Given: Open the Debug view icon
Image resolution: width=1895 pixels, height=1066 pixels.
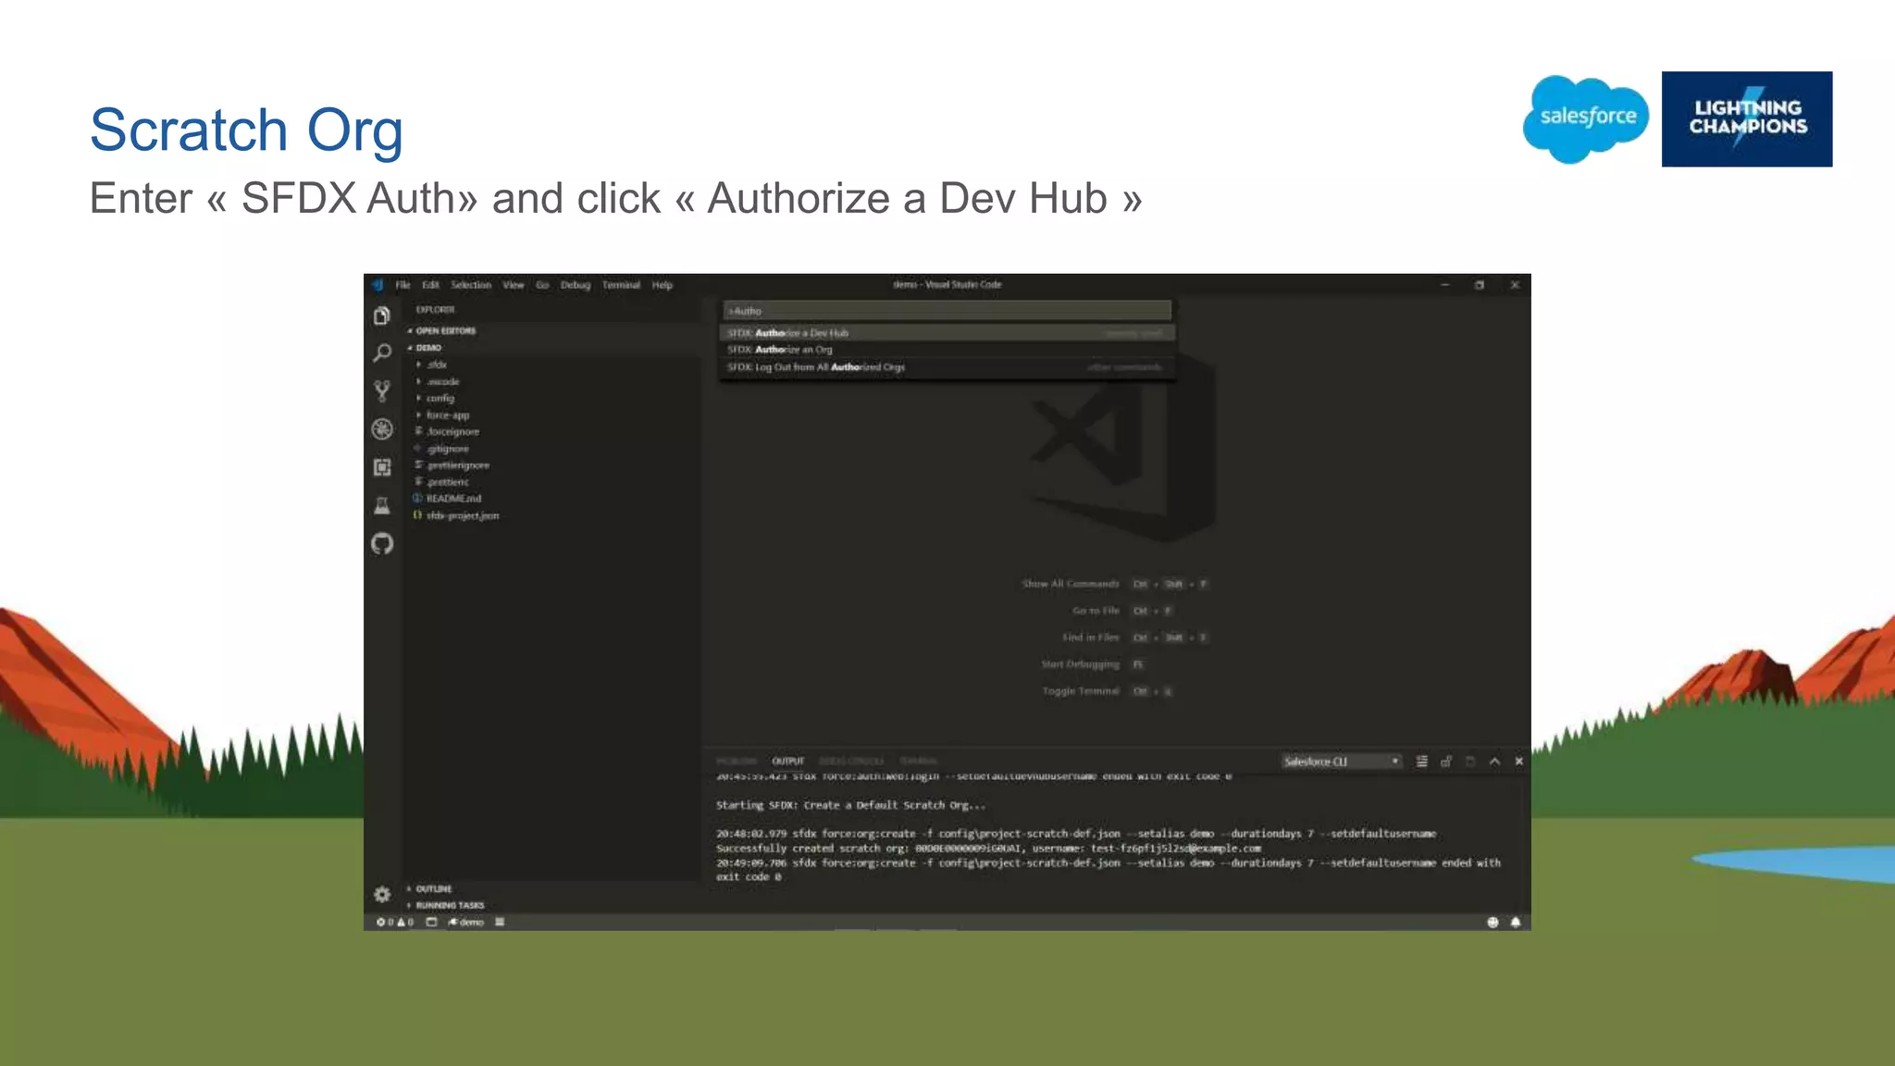Looking at the screenshot, I should (382, 429).
